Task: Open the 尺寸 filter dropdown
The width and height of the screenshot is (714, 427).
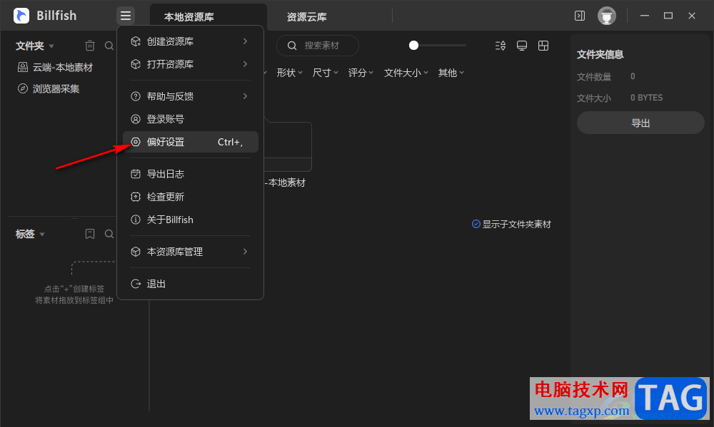Action: tap(325, 73)
